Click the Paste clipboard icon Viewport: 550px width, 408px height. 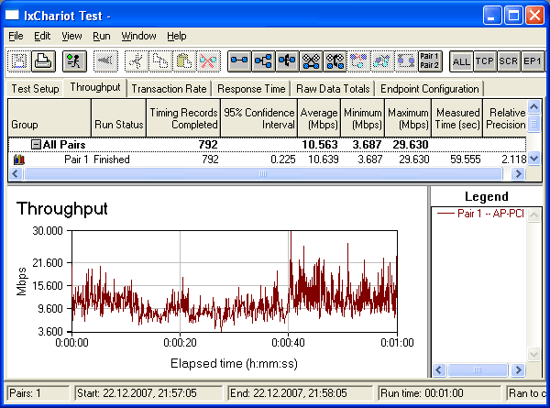(x=184, y=61)
